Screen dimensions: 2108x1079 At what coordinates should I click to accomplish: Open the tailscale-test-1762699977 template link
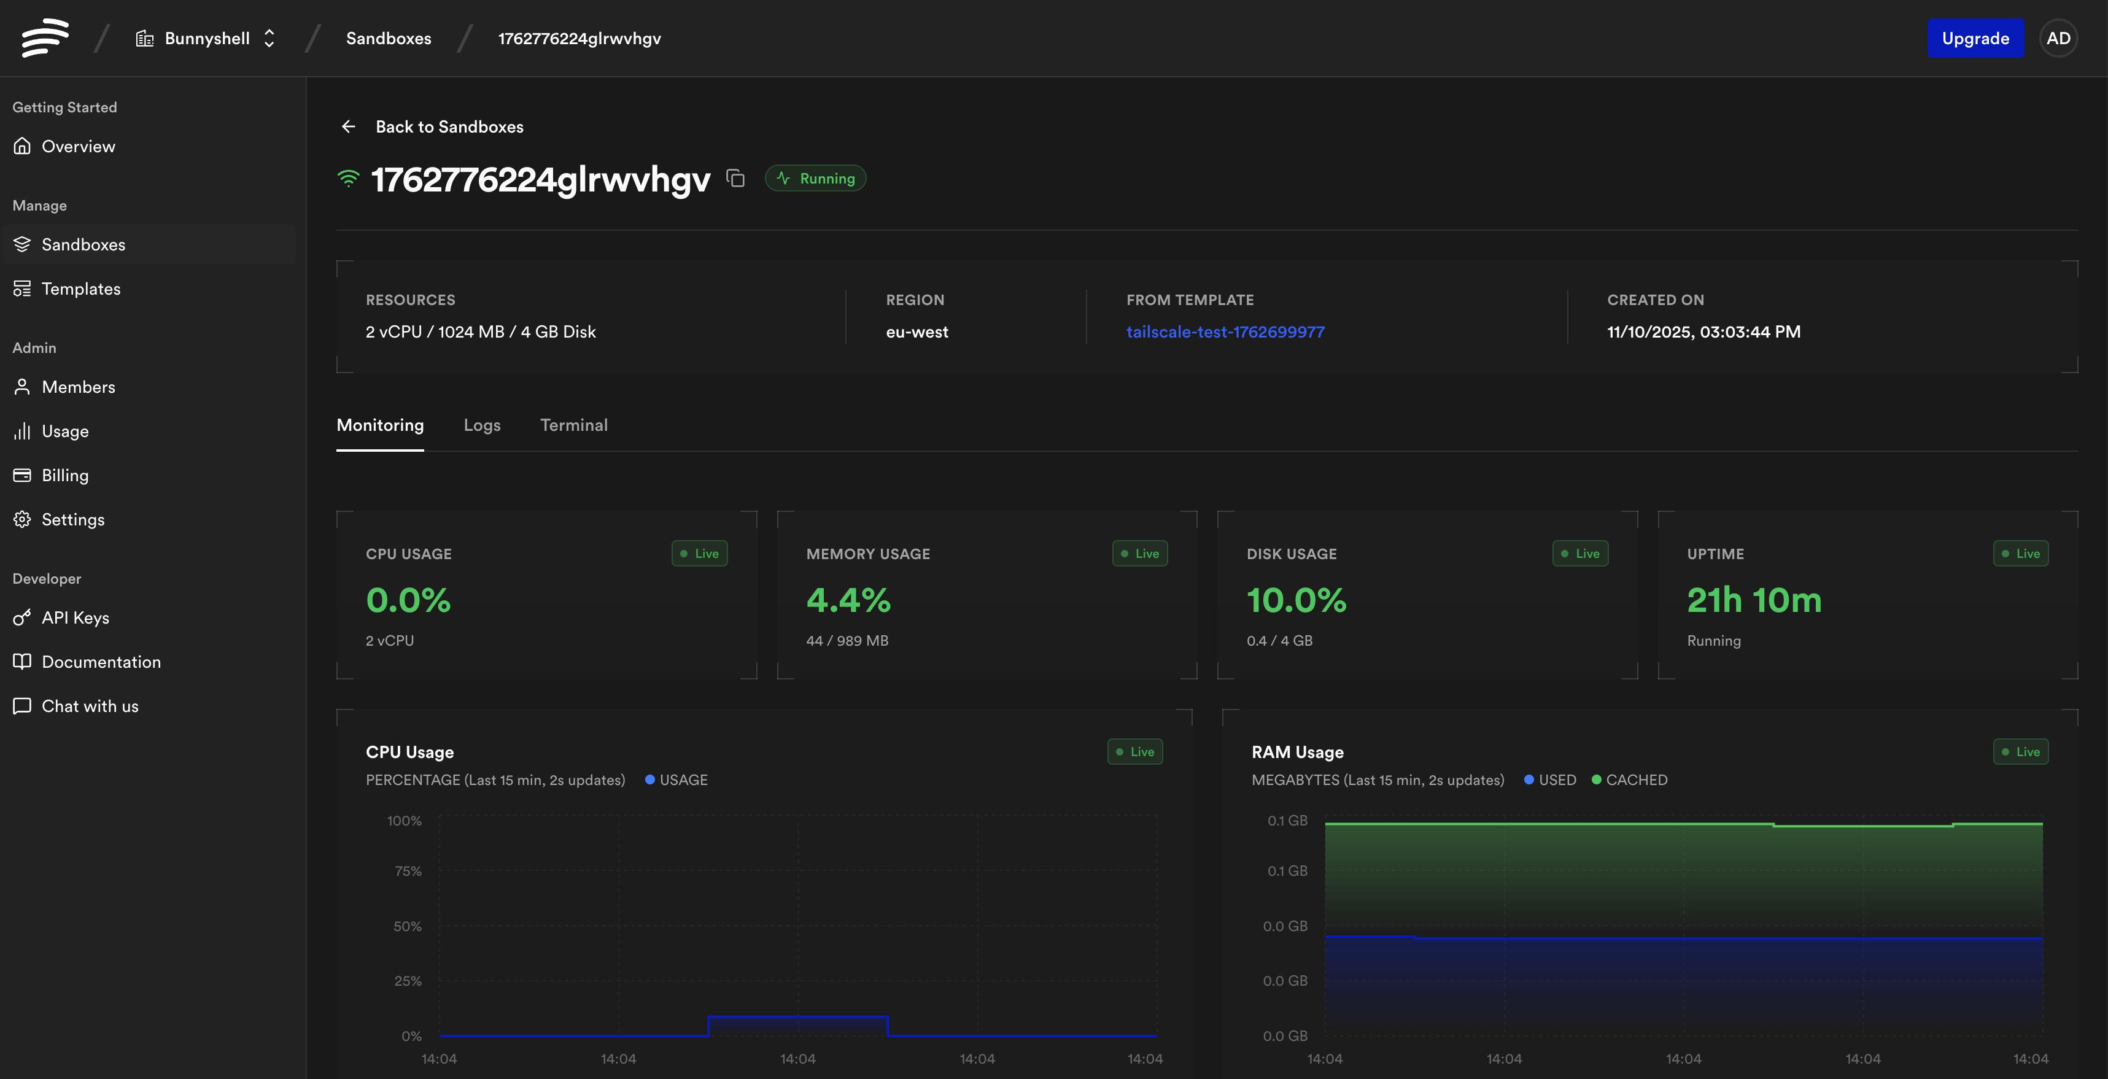[1226, 331]
